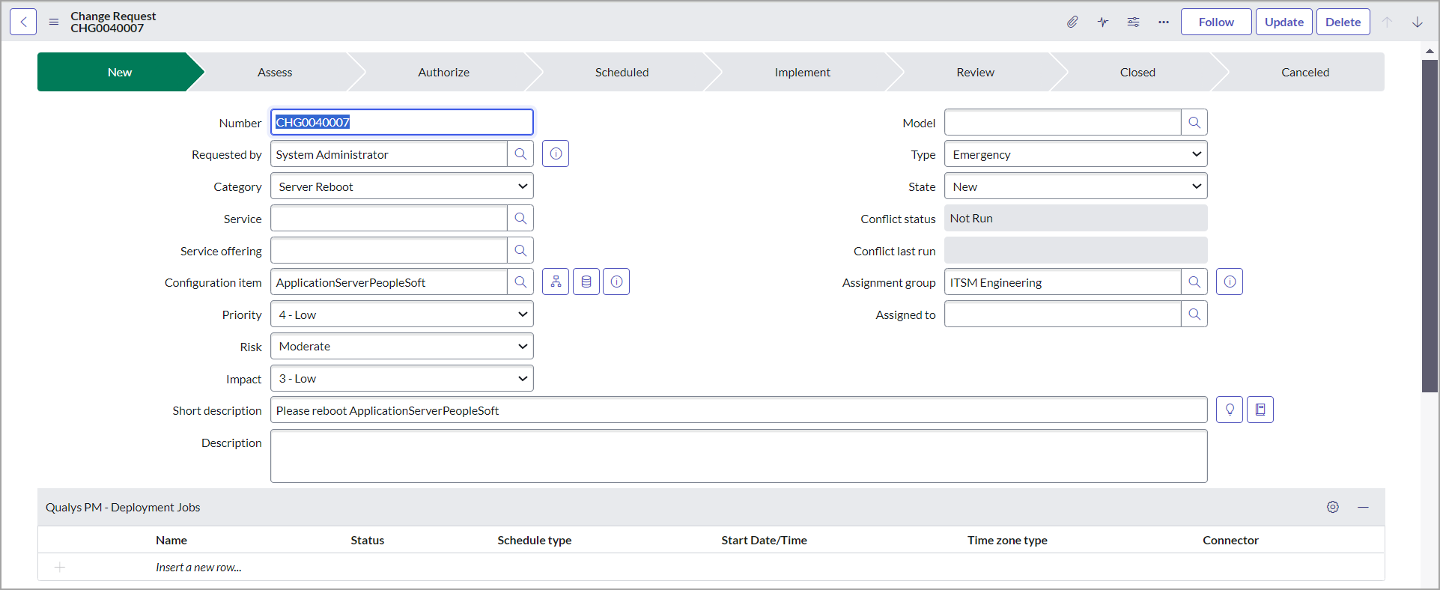This screenshot has height=590, width=1440.
Task: Open the activity stream icon
Action: pyautogui.click(x=1103, y=22)
